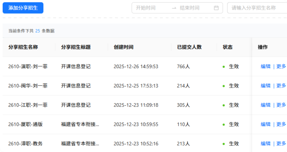Viewport: 287px width, 152px height.
Task: Set the 结束时间 end date field
Action: click(190, 8)
